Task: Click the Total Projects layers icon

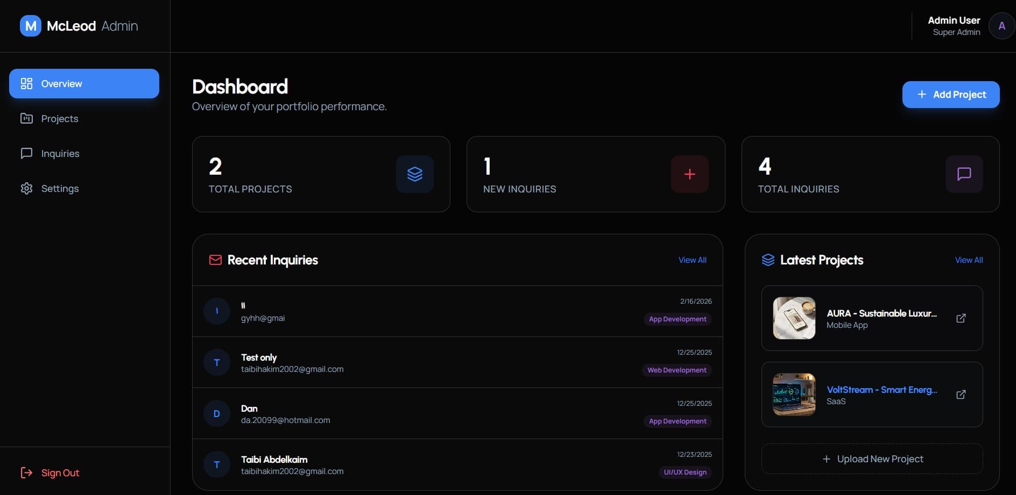Action: [x=414, y=174]
